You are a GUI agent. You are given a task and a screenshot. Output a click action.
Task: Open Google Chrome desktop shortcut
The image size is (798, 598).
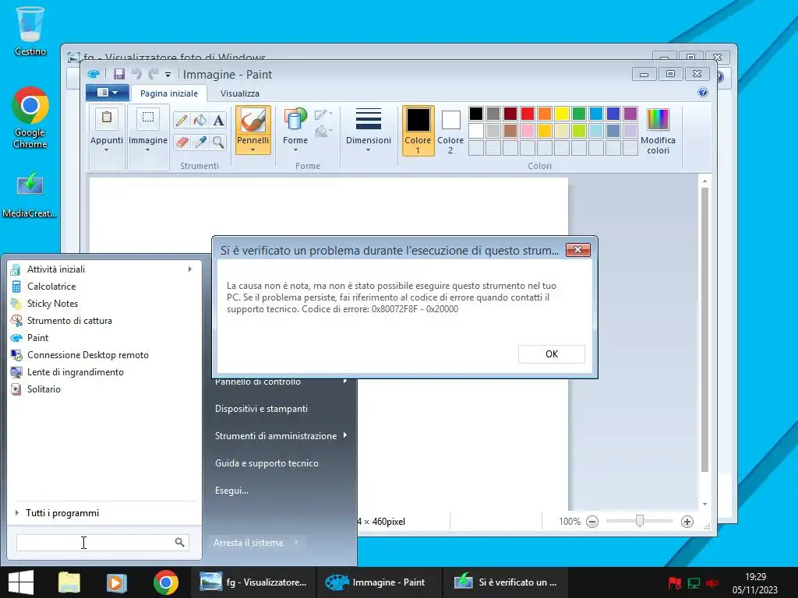point(30,118)
